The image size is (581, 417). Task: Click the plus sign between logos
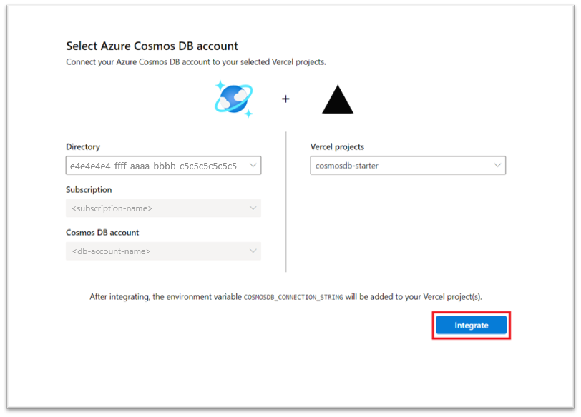click(285, 99)
